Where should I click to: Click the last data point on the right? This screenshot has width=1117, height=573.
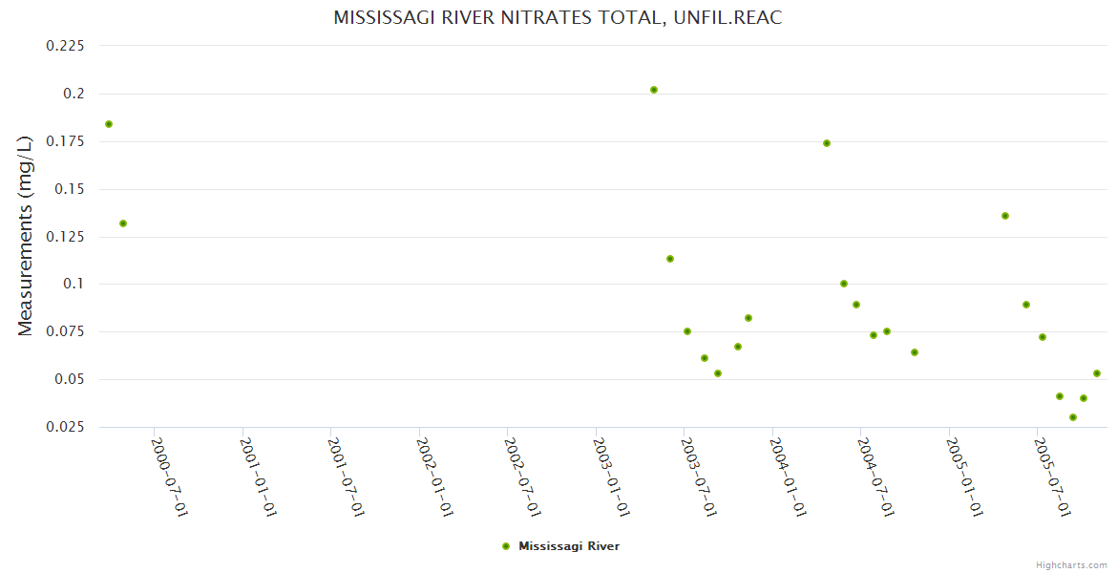pyautogui.click(x=1097, y=373)
